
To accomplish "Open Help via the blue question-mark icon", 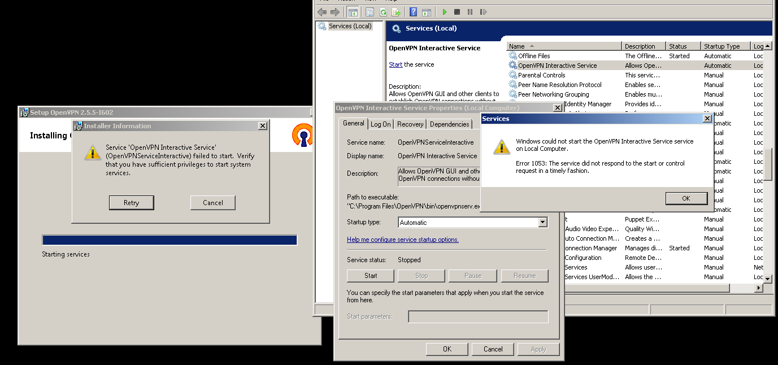I will (414, 12).
